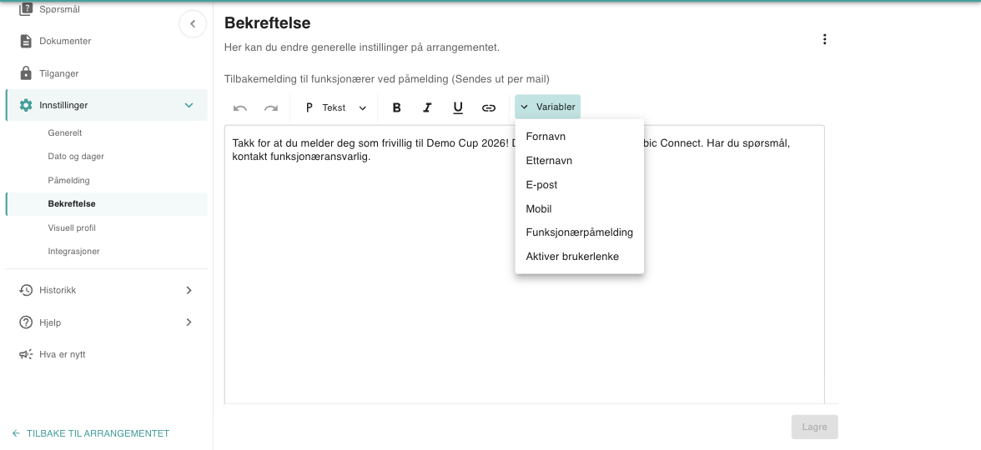Collapse the Innstillinger section
The width and height of the screenshot is (981, 450).
[x=107, y=105]
